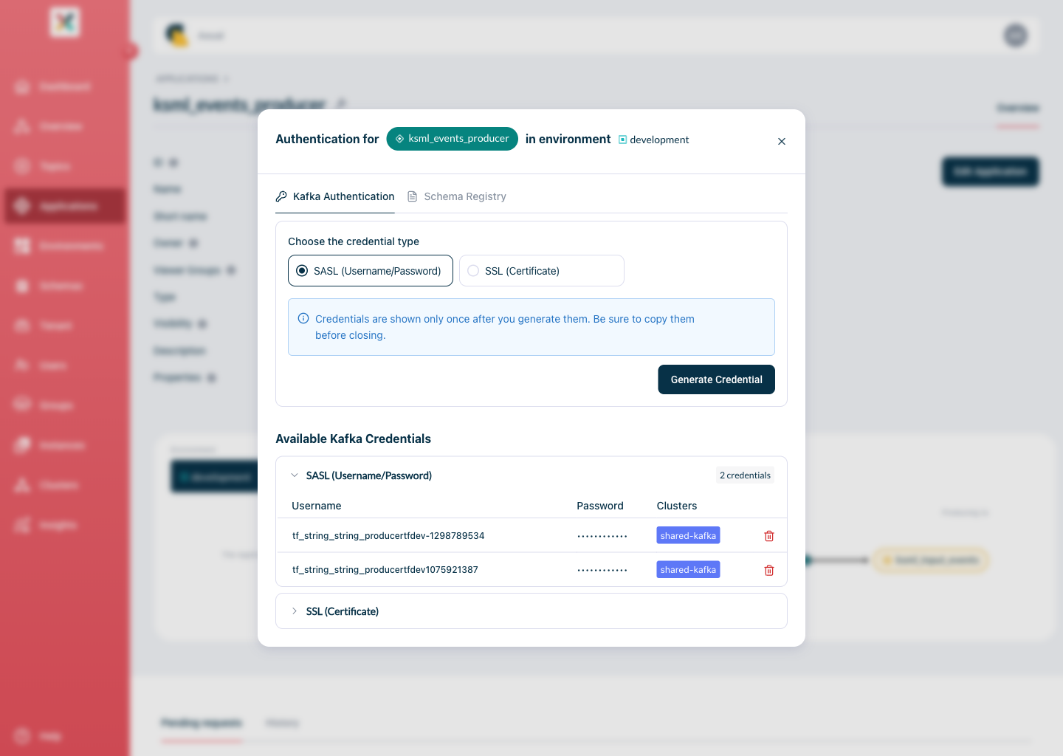Viewport: 1063px width, 756px height.
Task: Switch to the Schema Registry tab
Action: point(457,196)
